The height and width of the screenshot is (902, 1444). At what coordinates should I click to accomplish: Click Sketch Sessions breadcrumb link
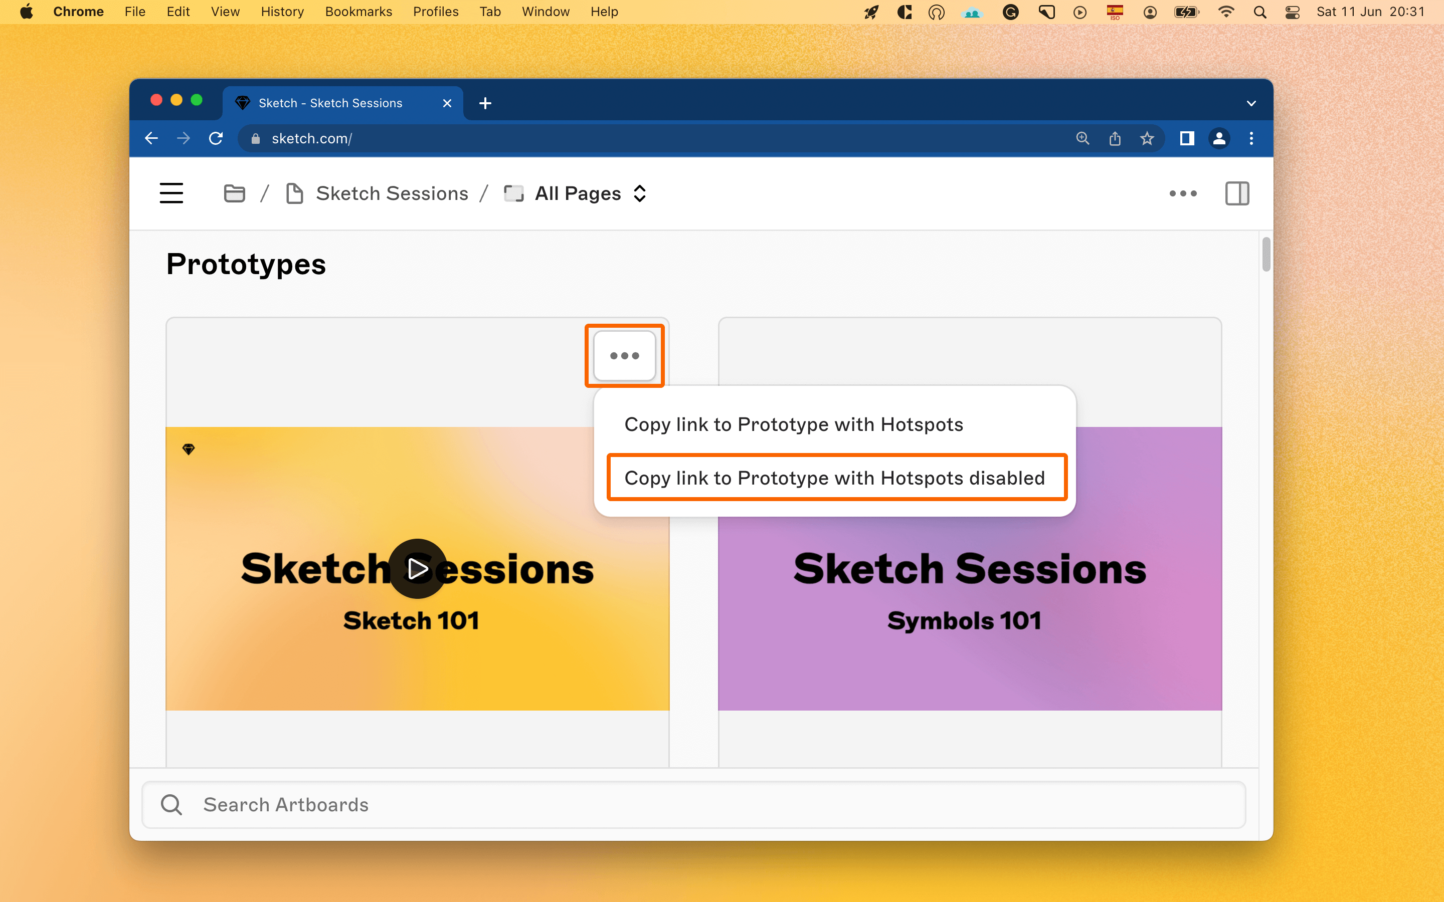(x=392, y=193)
